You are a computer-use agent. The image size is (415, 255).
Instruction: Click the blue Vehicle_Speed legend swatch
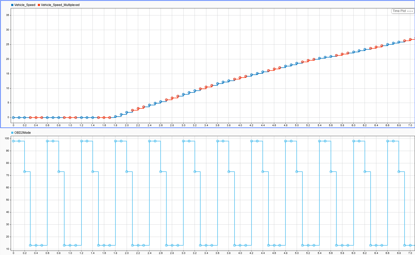[x=12, y=5]
